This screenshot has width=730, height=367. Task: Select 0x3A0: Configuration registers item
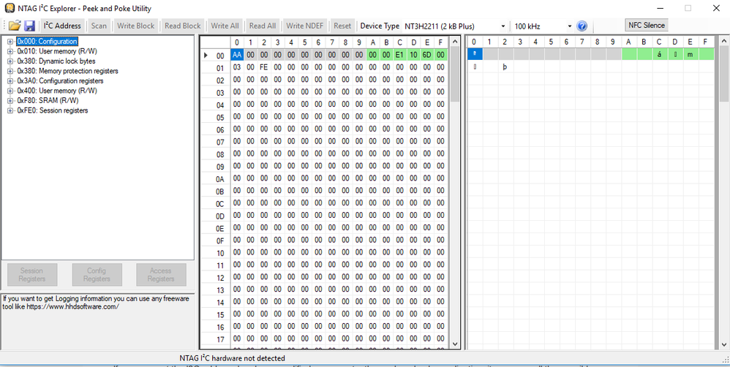click(x=60, y=81)
